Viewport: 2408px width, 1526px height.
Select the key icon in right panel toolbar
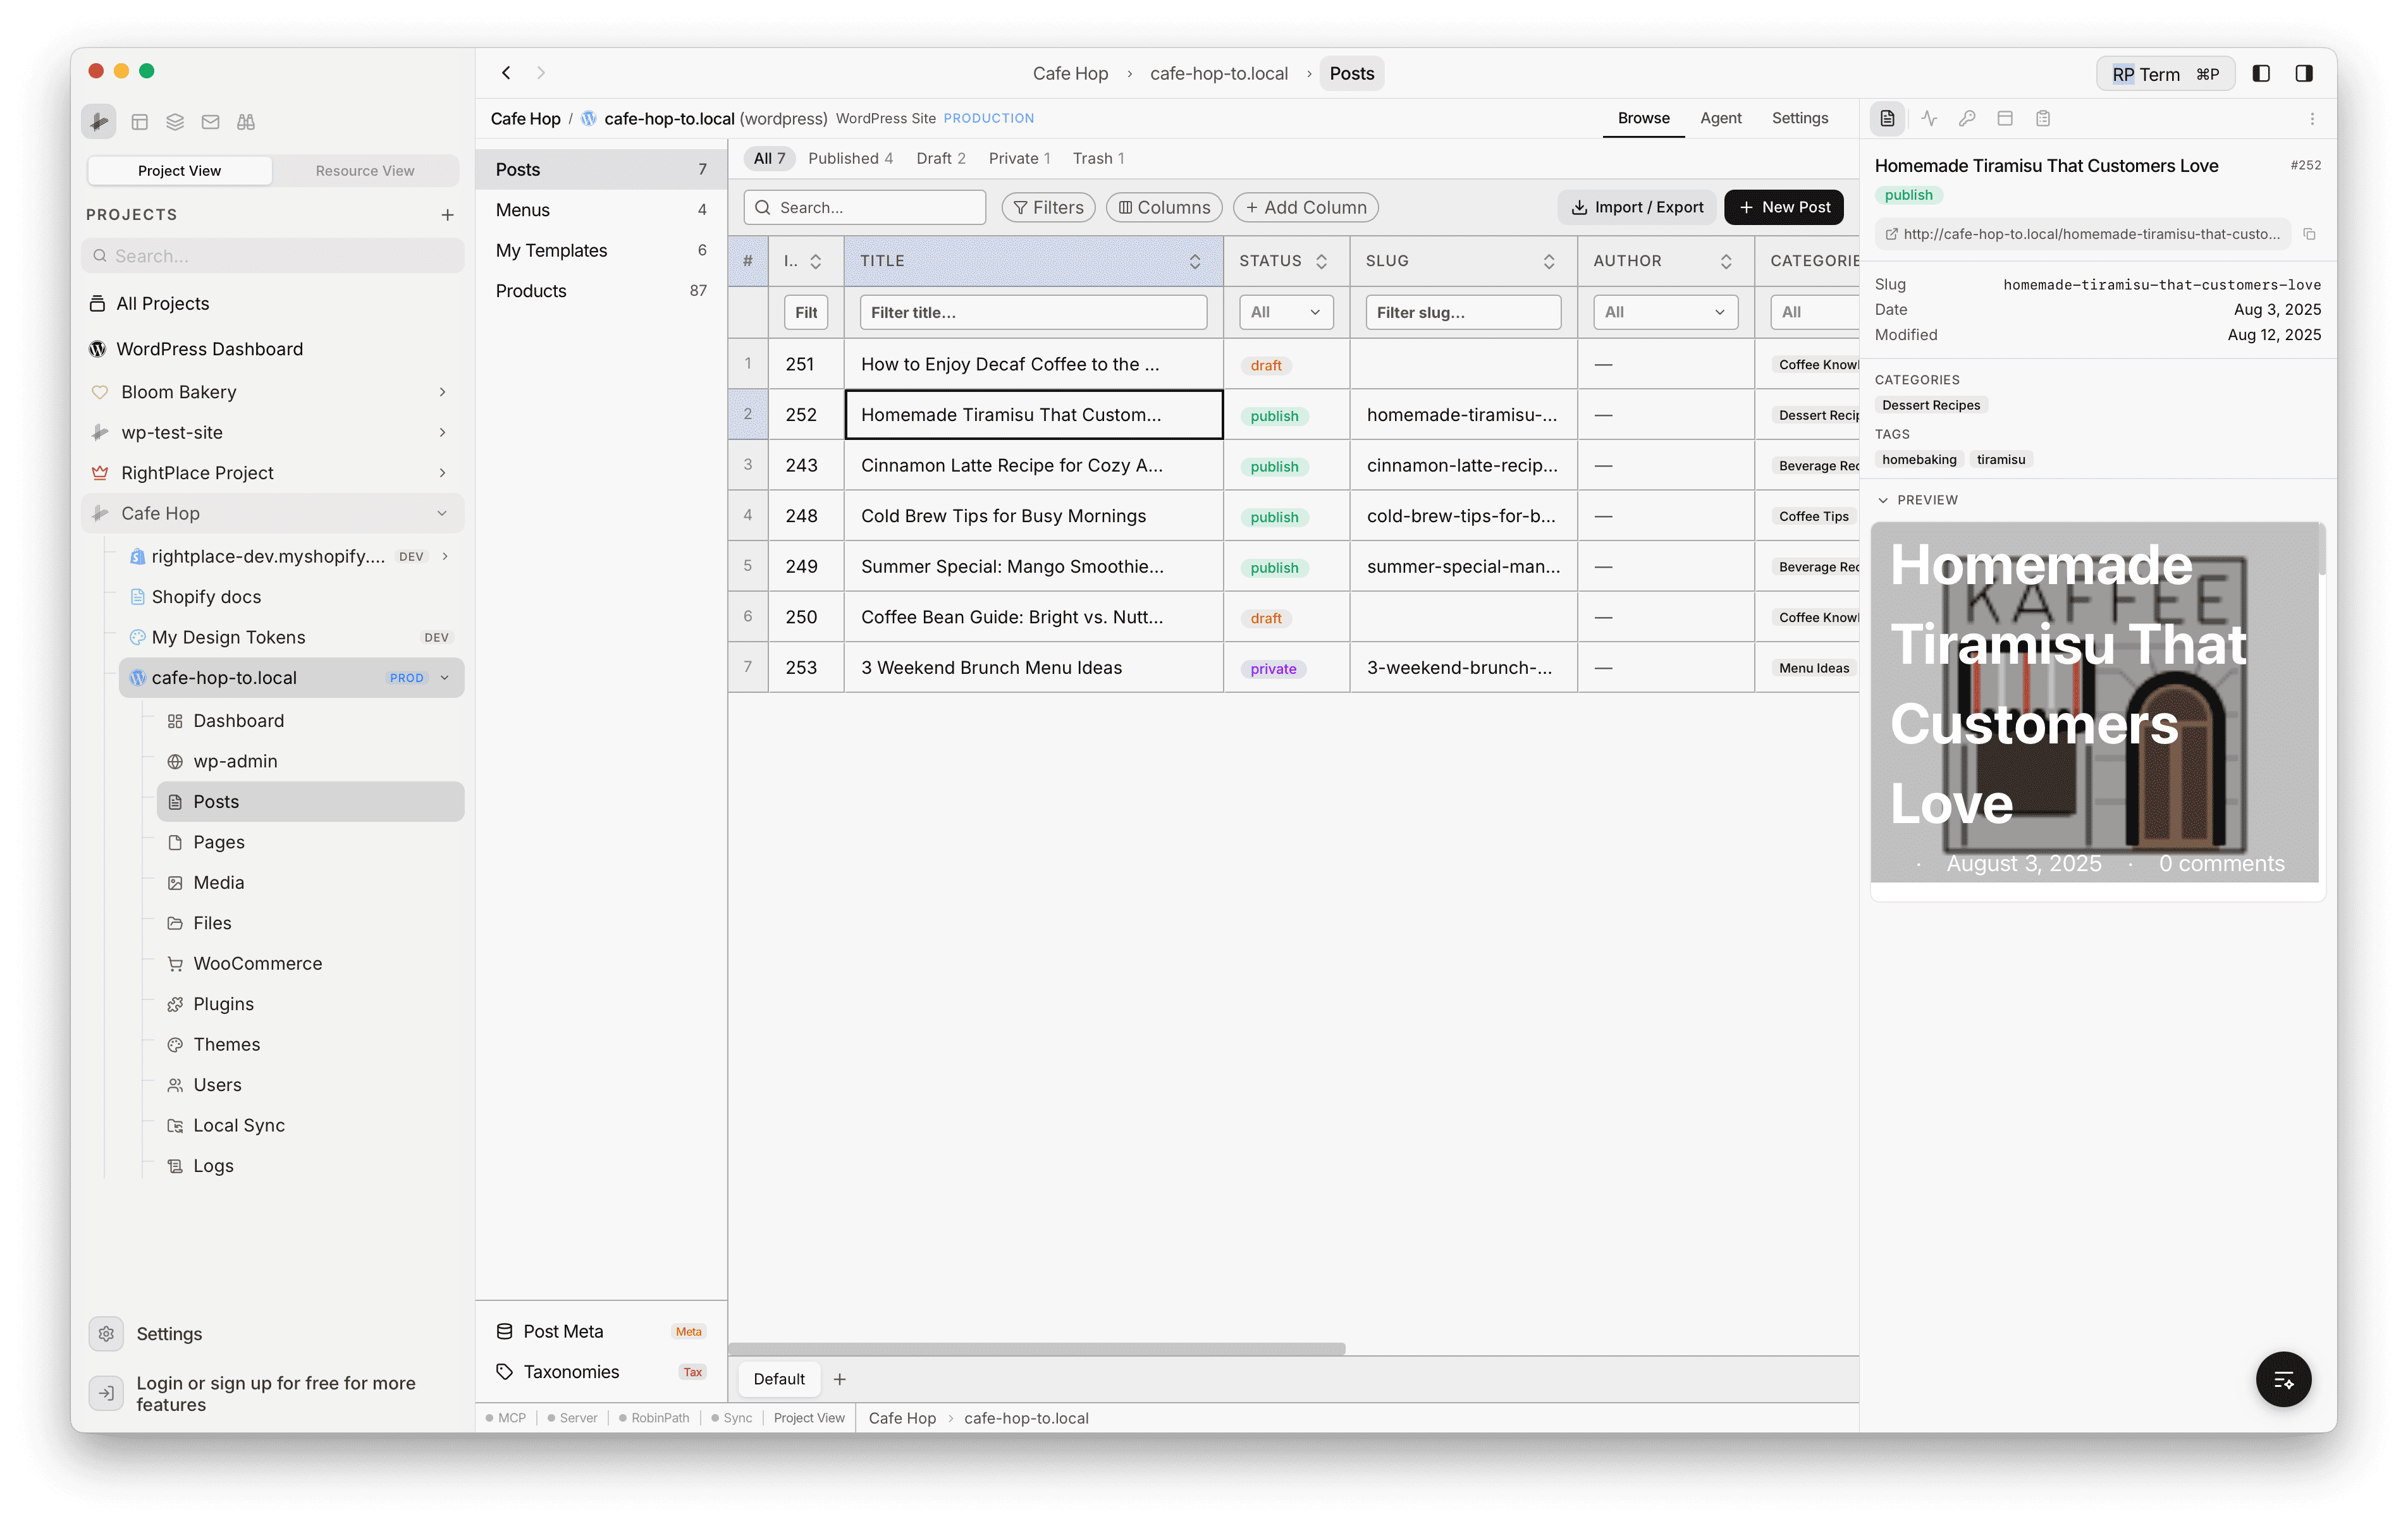coord(1967,118)
